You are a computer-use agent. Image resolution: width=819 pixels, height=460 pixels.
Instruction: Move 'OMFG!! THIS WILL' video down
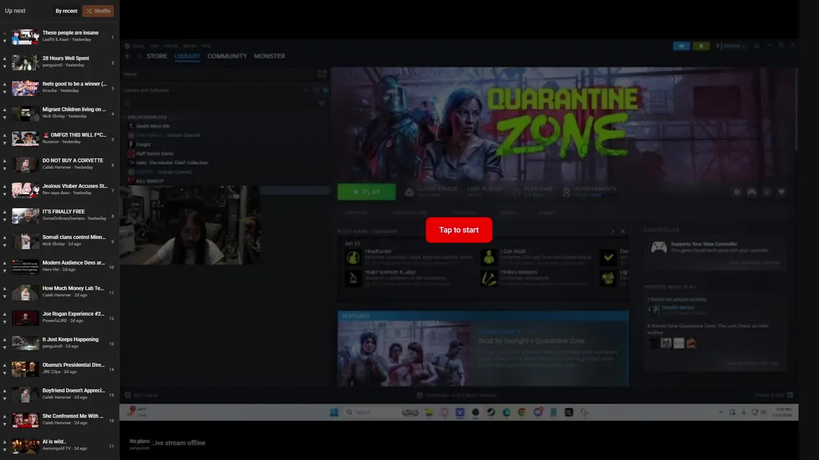(4, 142)
